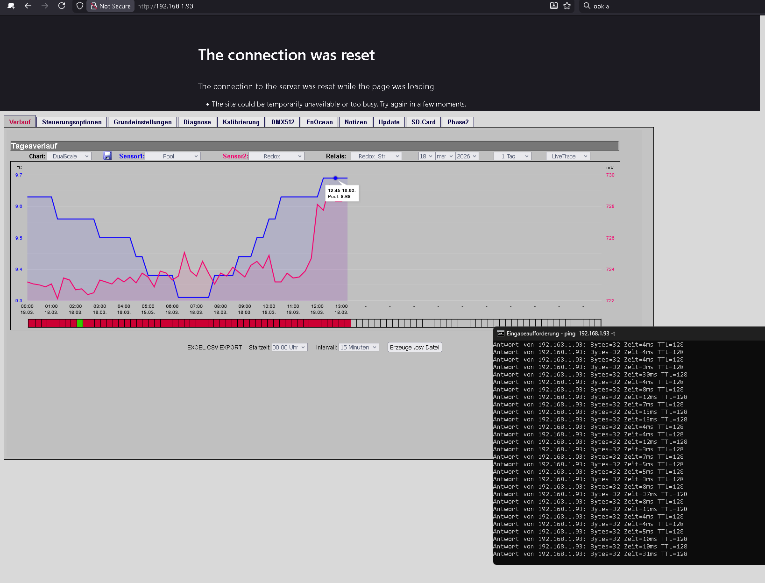Screen dimensions: 765x583
Task: Click the "EXCEL CSV EXPORT" label
Action: (x=214, y=348)
